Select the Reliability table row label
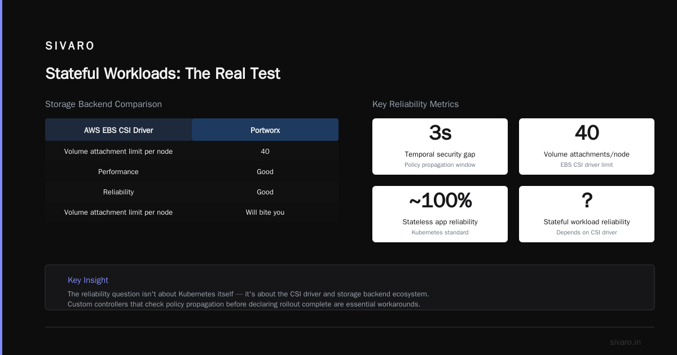This screenshot has width=677, height=355. point(118,192)
